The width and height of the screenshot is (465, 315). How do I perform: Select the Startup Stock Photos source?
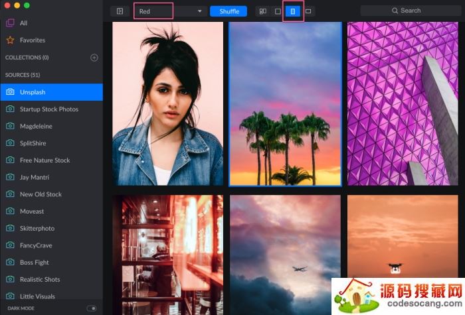(51, 109)
